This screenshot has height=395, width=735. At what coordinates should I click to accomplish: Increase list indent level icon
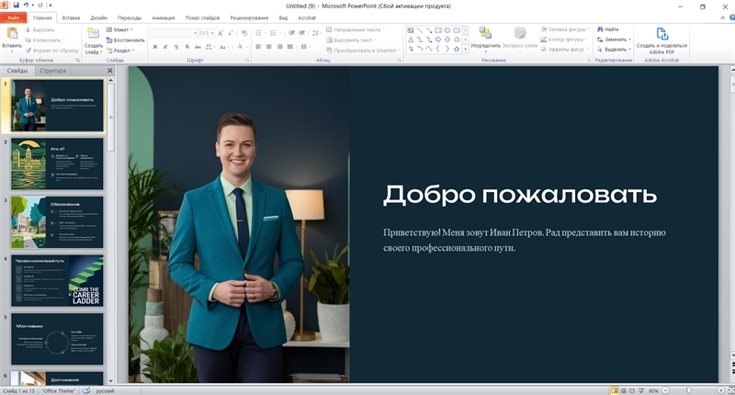tap(302, 33)
